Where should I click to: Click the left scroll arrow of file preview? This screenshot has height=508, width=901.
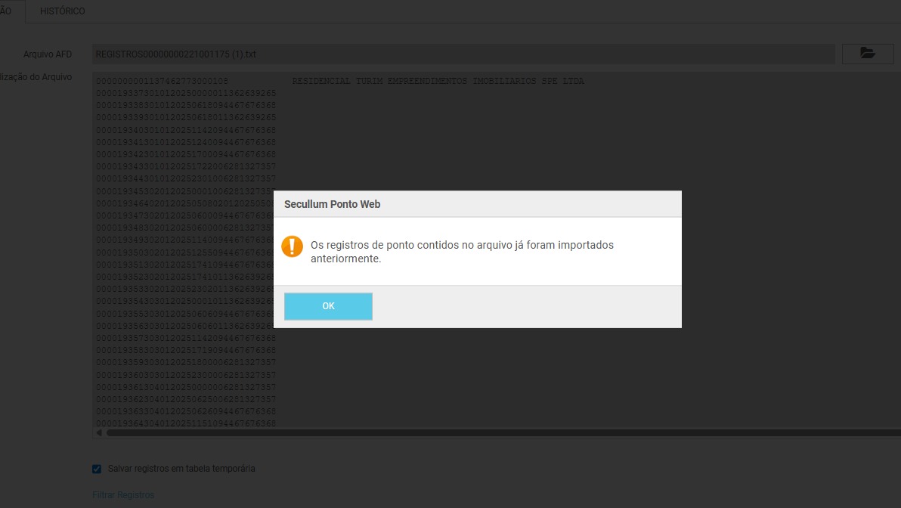(x=99, y=432)
